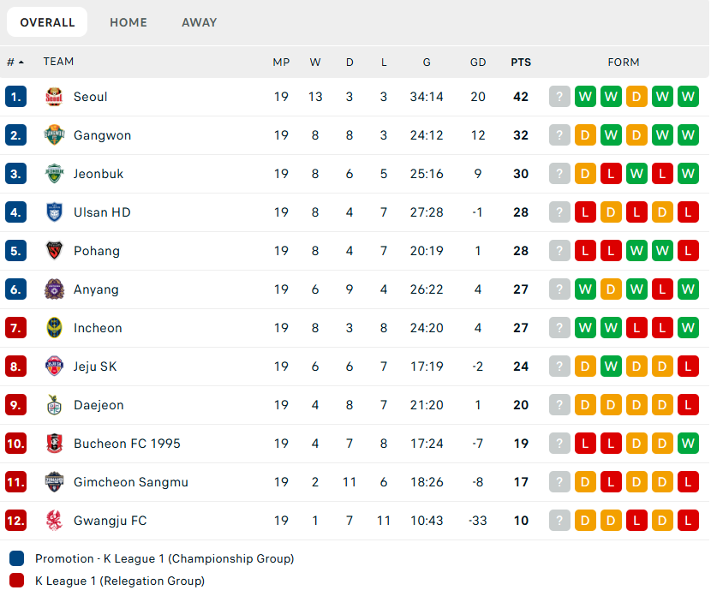Switch to the HOME tab
Image resolution: width=711 pixels, height=614 pixels.
(128, 22)
